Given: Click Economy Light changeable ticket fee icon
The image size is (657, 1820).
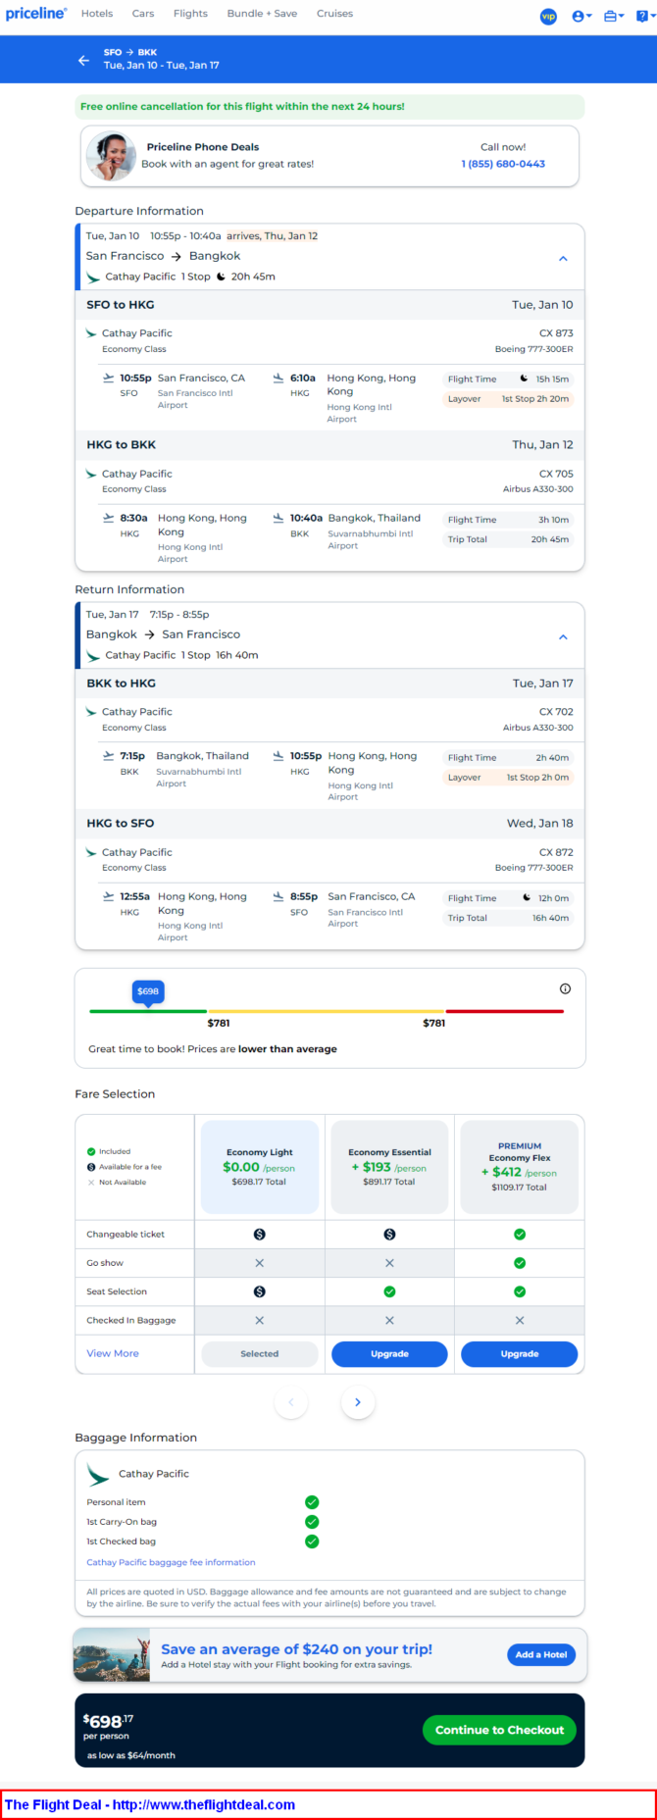Looking at the screenshot, I should (x=260, y=1235).
